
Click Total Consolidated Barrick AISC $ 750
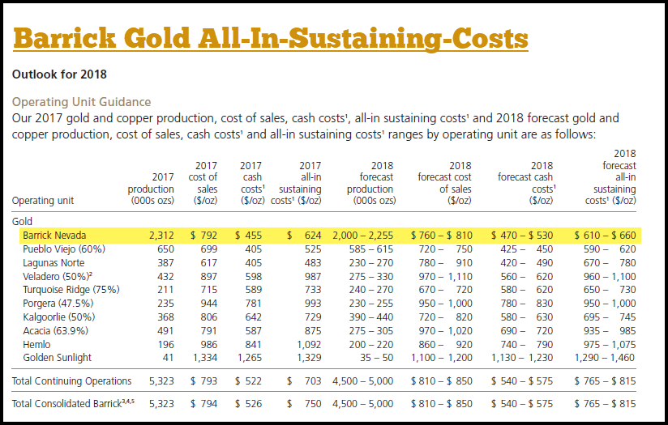304,404
